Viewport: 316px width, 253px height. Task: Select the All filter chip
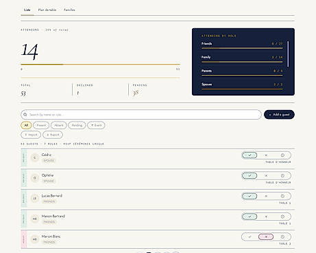26,125
